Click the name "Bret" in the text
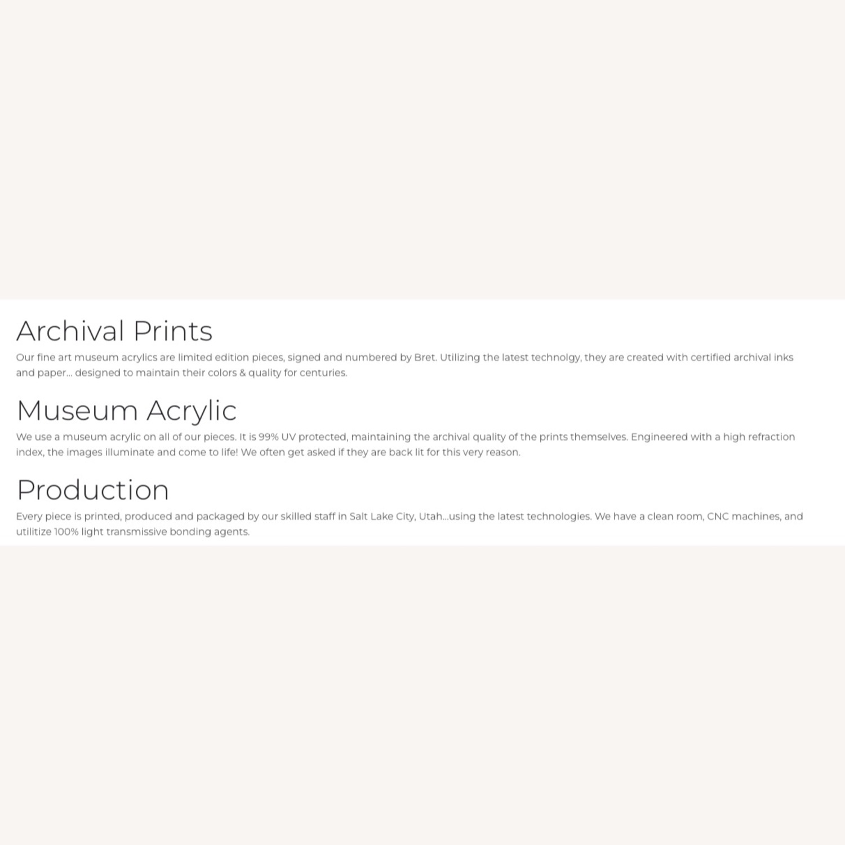This screenshot has width=845, height=845. 425,358
